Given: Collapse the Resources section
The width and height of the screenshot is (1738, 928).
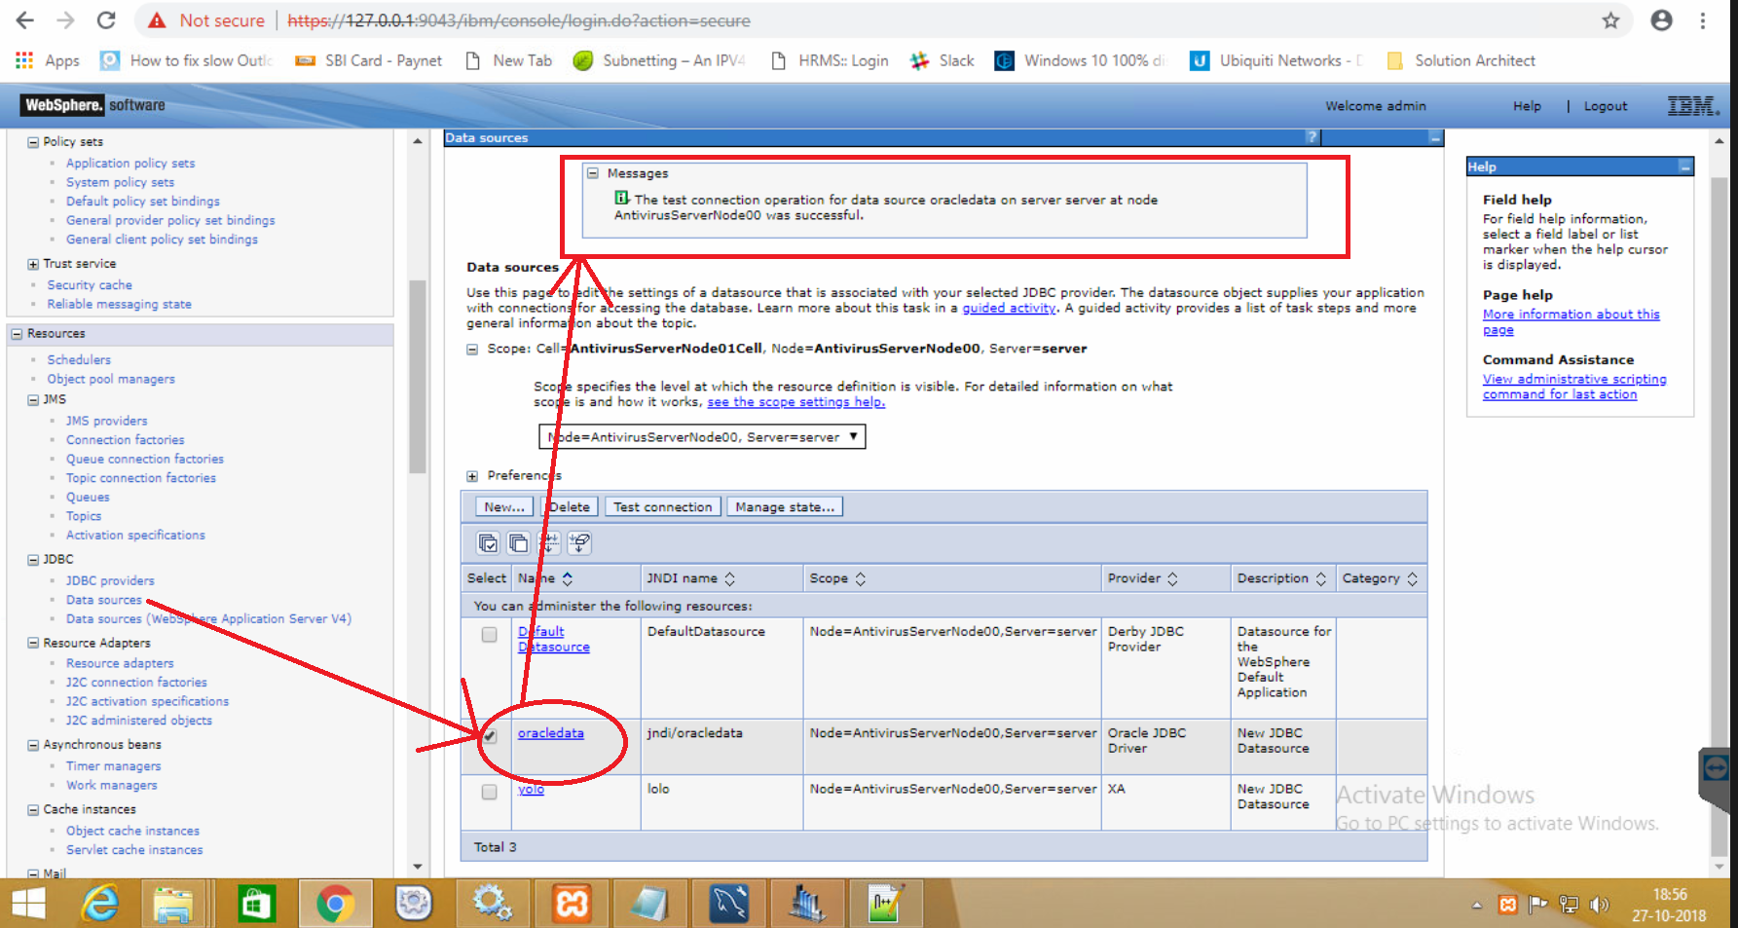Looking at the screenshot, I should point(17,334).
